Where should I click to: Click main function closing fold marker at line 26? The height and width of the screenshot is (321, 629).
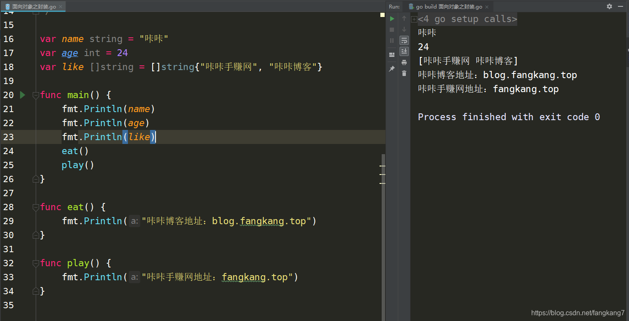pos(36,179)
